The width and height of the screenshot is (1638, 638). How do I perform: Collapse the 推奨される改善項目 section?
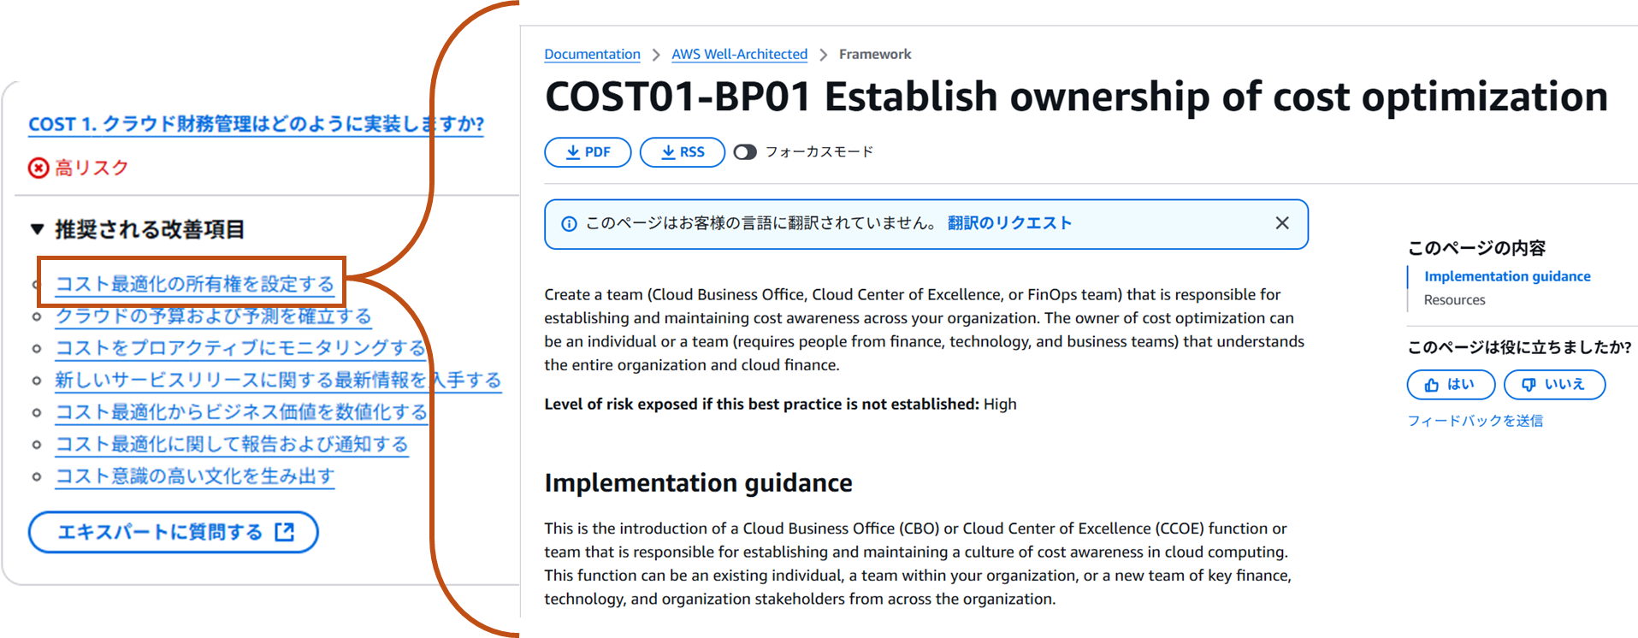38,229
